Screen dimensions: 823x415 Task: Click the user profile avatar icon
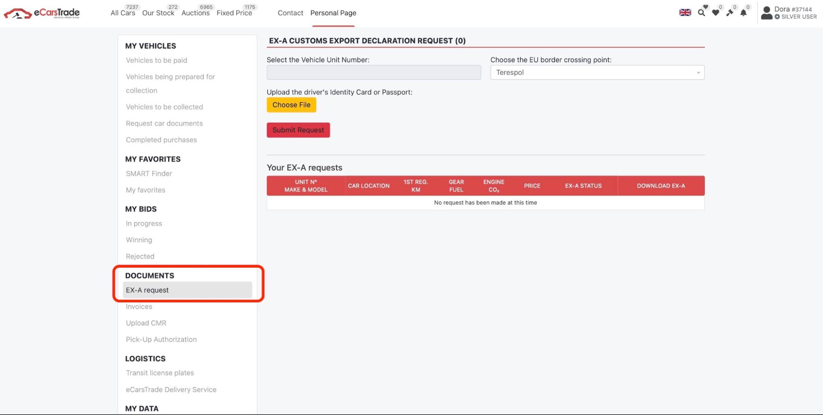766,13
